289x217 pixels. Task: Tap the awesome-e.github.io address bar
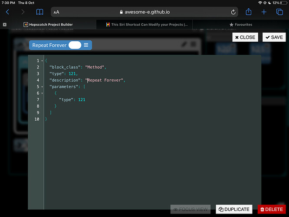[x=144, y=12]
